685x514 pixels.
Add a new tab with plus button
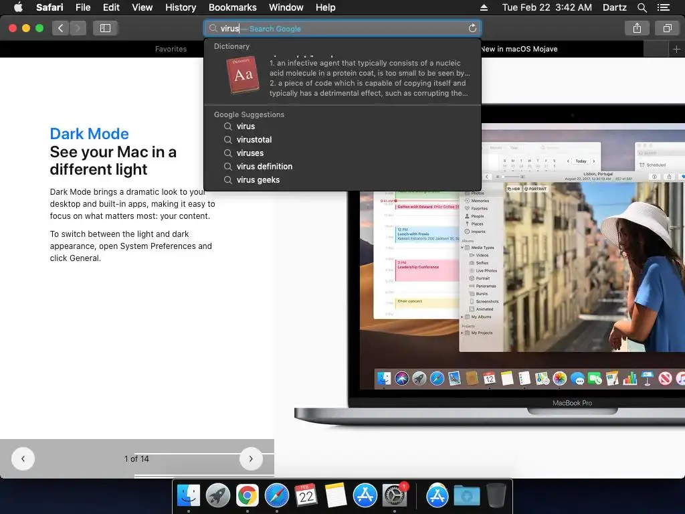(676, 49)
